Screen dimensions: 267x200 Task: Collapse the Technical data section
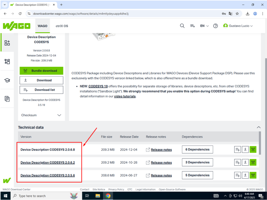(x=258, y=127)
